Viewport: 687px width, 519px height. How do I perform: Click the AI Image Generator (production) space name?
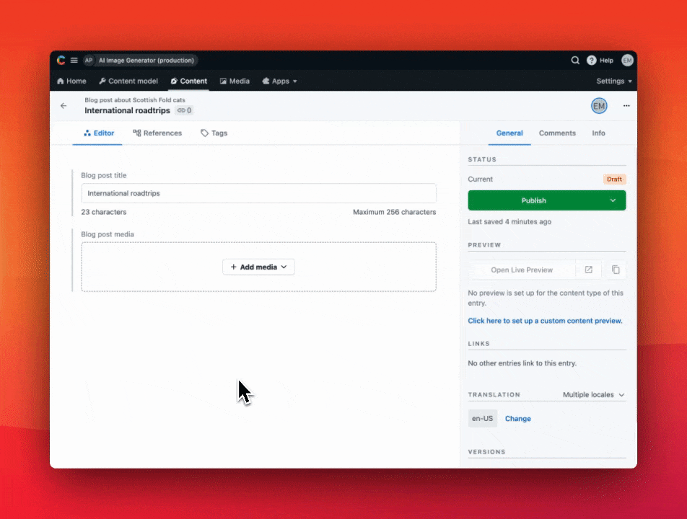(146, 61)
